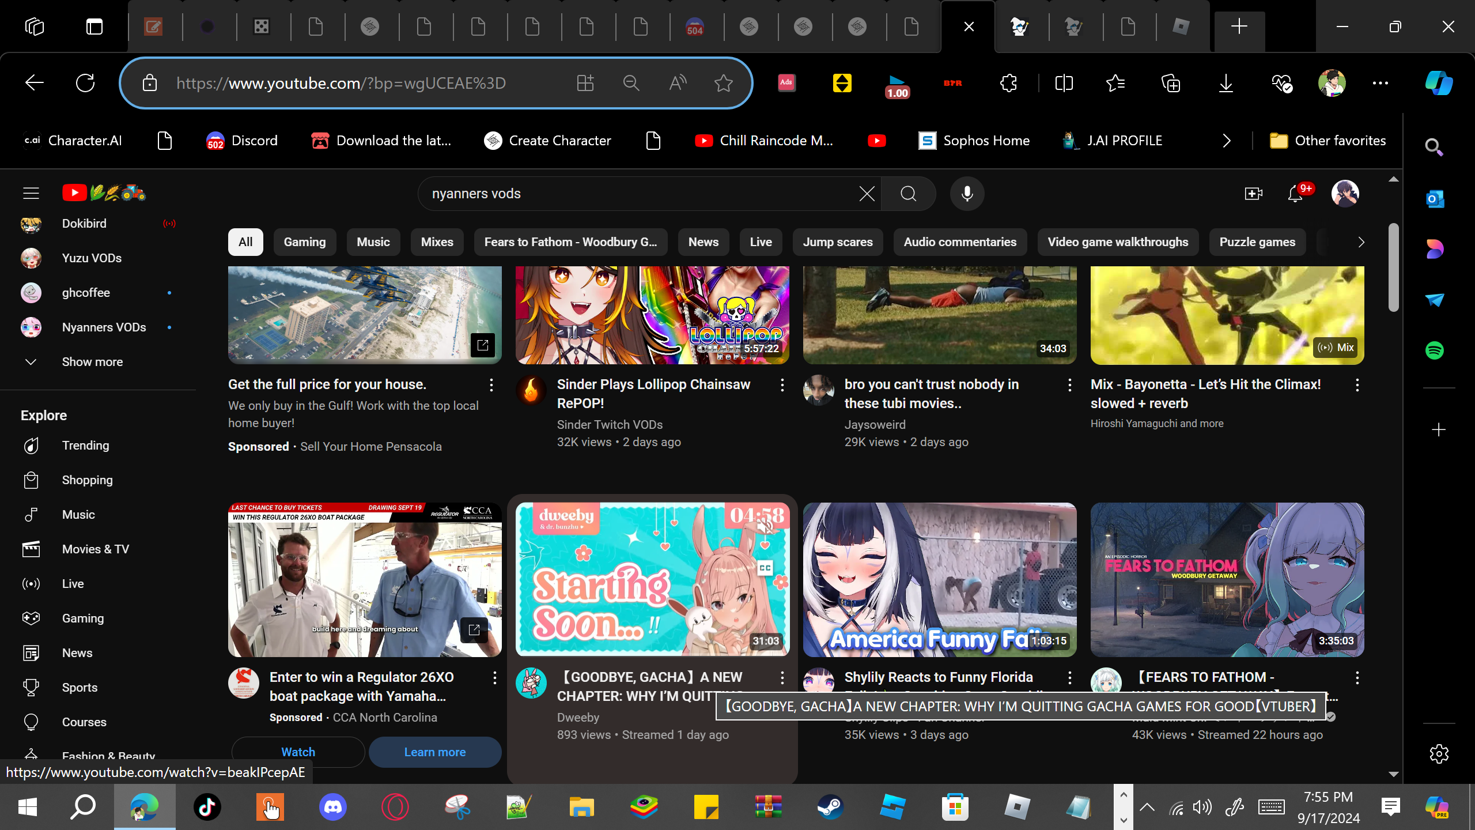Screen dimensions: 1475x830
Task: Click the search magnifier button
Action: point(908,194)
